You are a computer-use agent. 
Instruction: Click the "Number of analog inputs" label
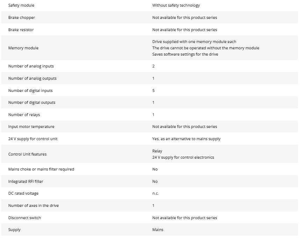click(31, 66)
